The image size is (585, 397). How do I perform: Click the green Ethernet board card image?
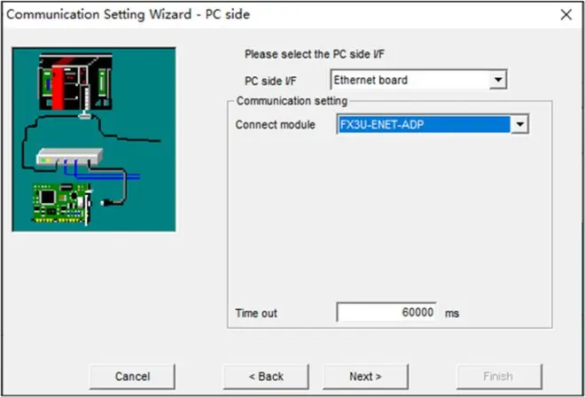(x=62, y=203)
